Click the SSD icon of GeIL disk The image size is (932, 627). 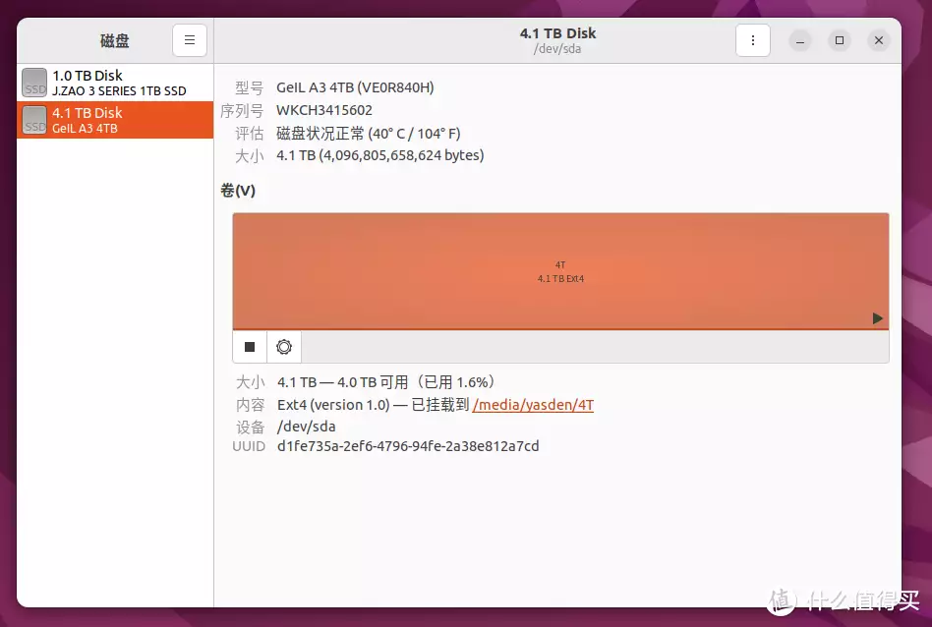[x=34, y=120]
